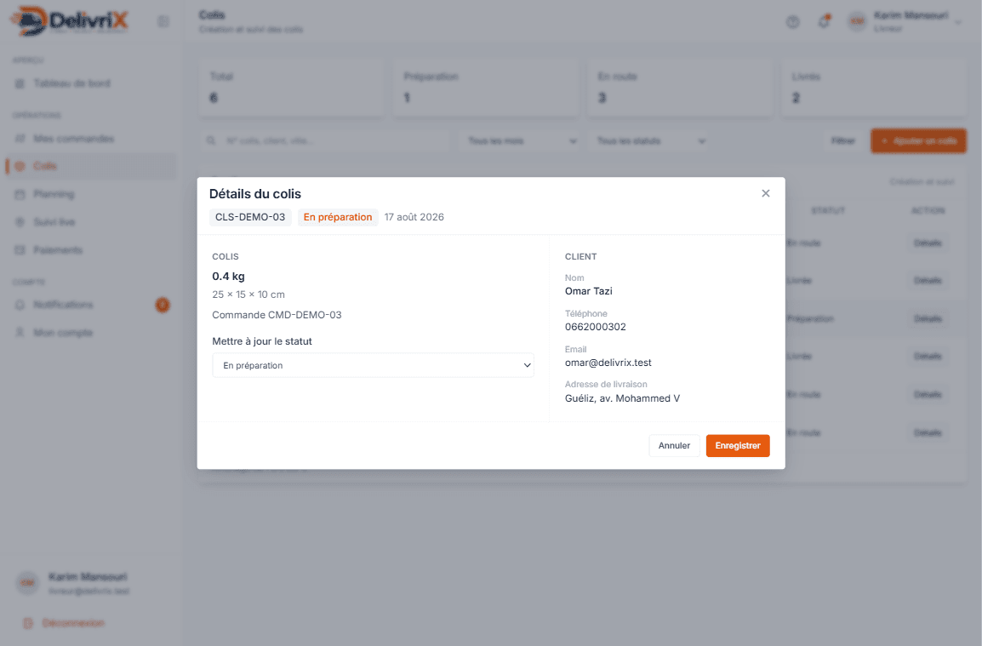Viewport: 982px width, 646px height.
Task: Click the Tableau de bord sidebar icon
Action: tap(20, 83)
